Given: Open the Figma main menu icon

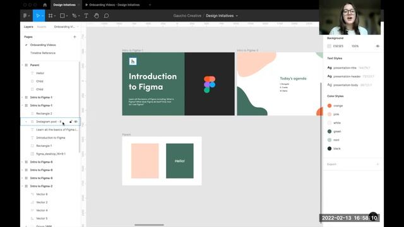Looking at the screenshot, I should 25,16.
